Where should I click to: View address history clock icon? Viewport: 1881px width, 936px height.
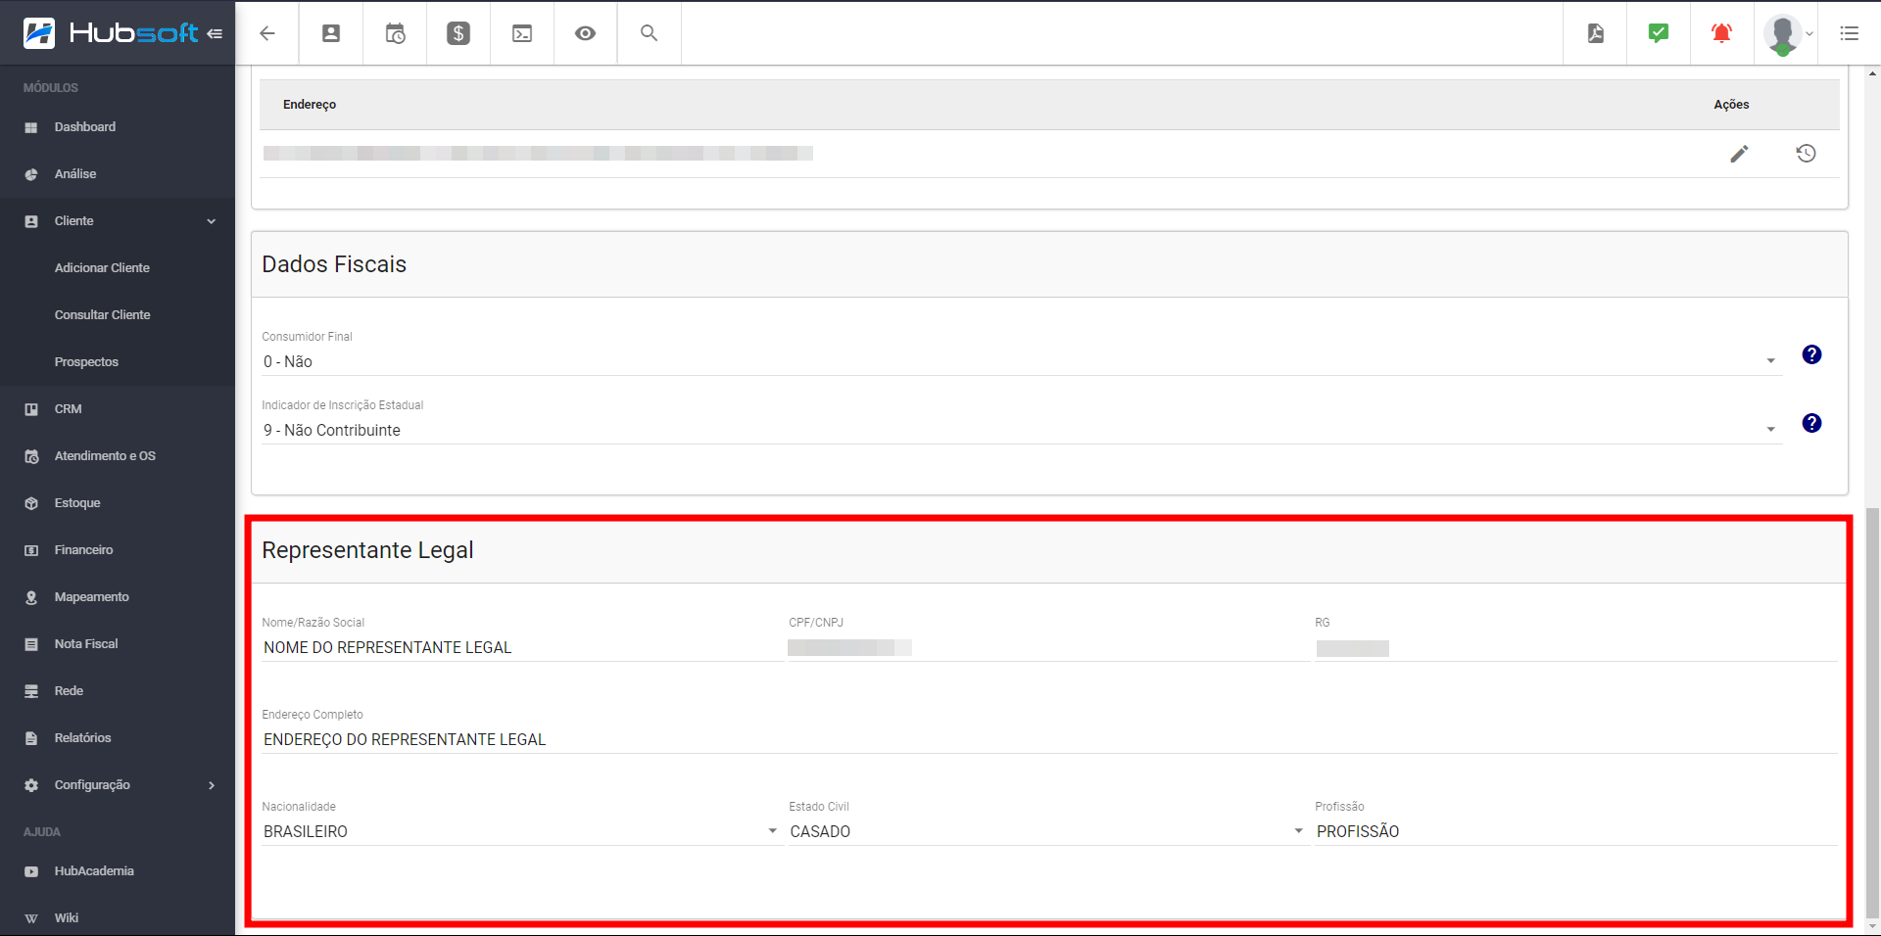(1806, 154)
